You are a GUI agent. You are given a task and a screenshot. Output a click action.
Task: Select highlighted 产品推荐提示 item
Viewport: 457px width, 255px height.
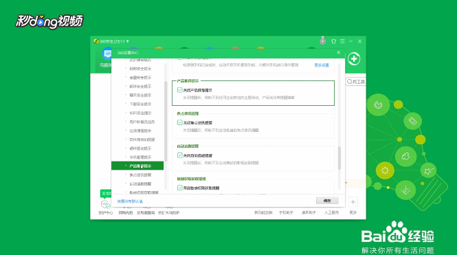(137, 166)
